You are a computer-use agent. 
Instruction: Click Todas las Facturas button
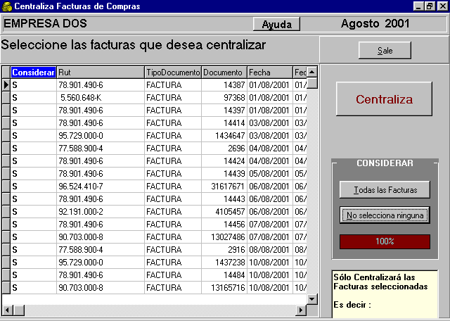pos(385,189)
